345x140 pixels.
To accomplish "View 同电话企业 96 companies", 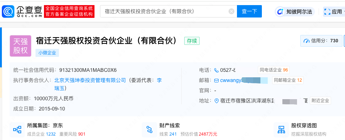I will click(x=274, y=70).
